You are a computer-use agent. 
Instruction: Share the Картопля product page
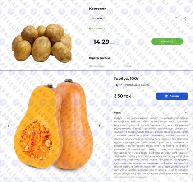click(x=184, y=19)
